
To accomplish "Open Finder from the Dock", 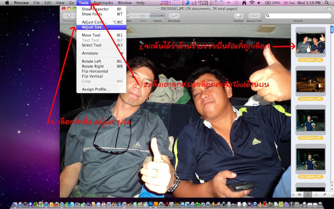I will (15, 204).
